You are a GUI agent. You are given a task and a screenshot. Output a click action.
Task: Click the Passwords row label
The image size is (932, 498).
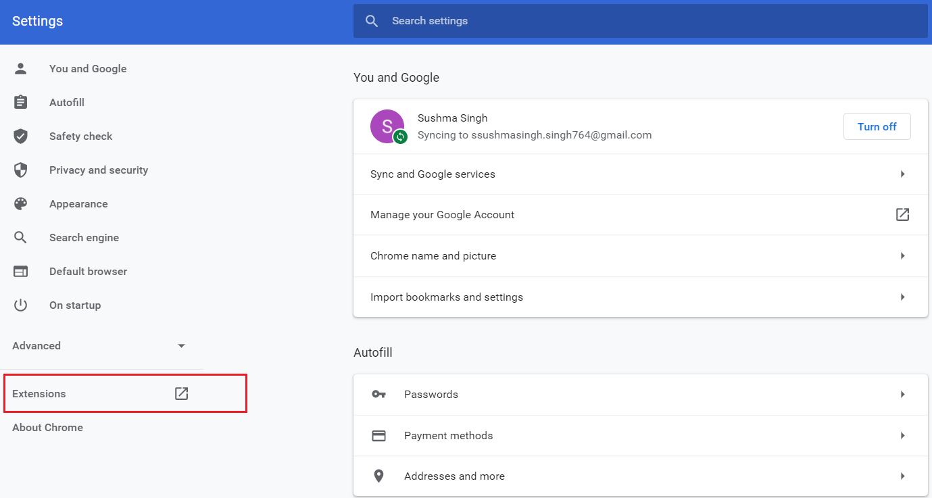coord(431,394)
